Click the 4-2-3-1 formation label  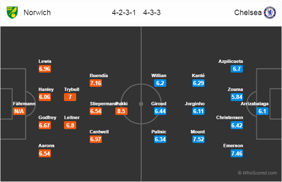coord(124,13)
